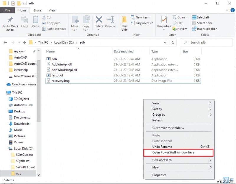Click Select none in ribbon
The width and height of the screenshot is (236, 184).
pyautogui.click(x=202, y=23)
